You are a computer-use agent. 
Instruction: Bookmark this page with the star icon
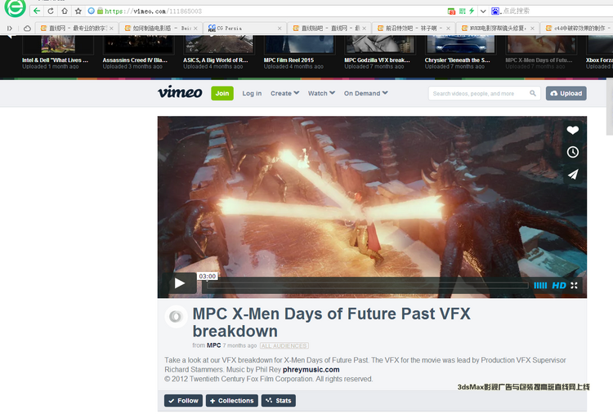pos(78,11)
